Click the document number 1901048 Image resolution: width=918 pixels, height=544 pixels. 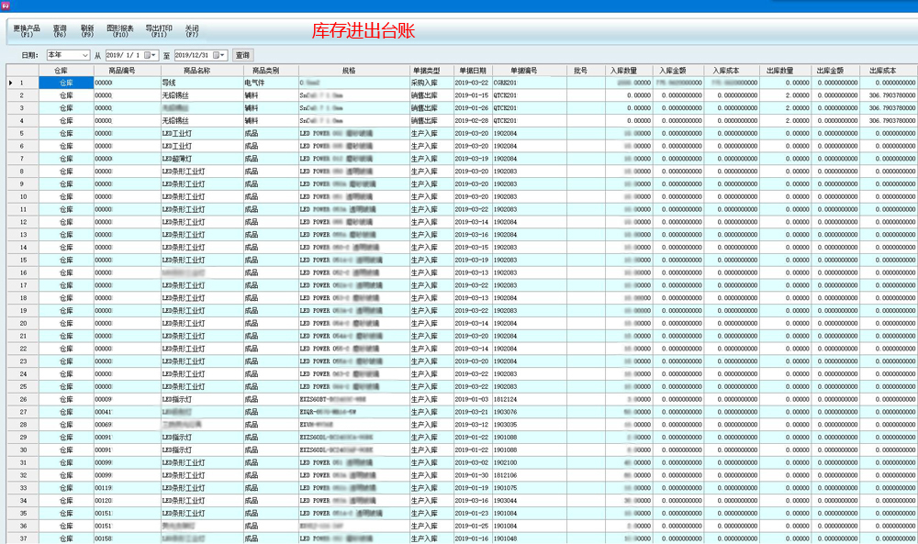530,538
